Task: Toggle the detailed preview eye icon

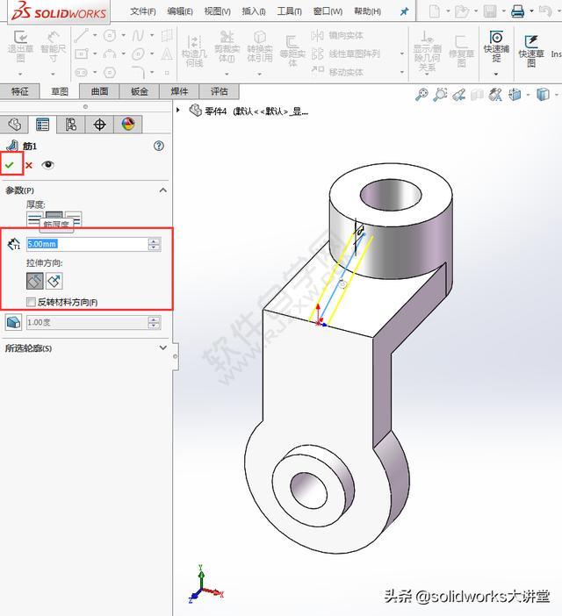Action: coord(48,165)
